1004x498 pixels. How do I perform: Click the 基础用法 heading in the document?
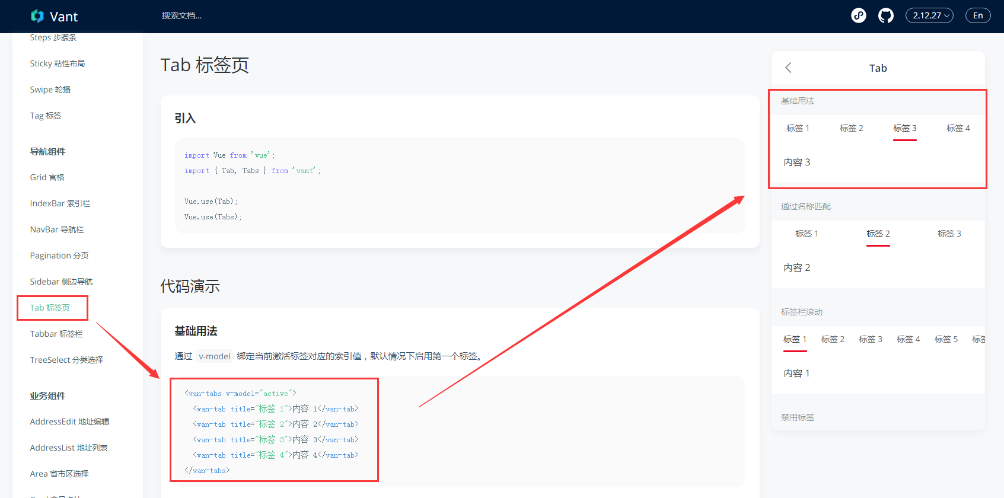196,331
